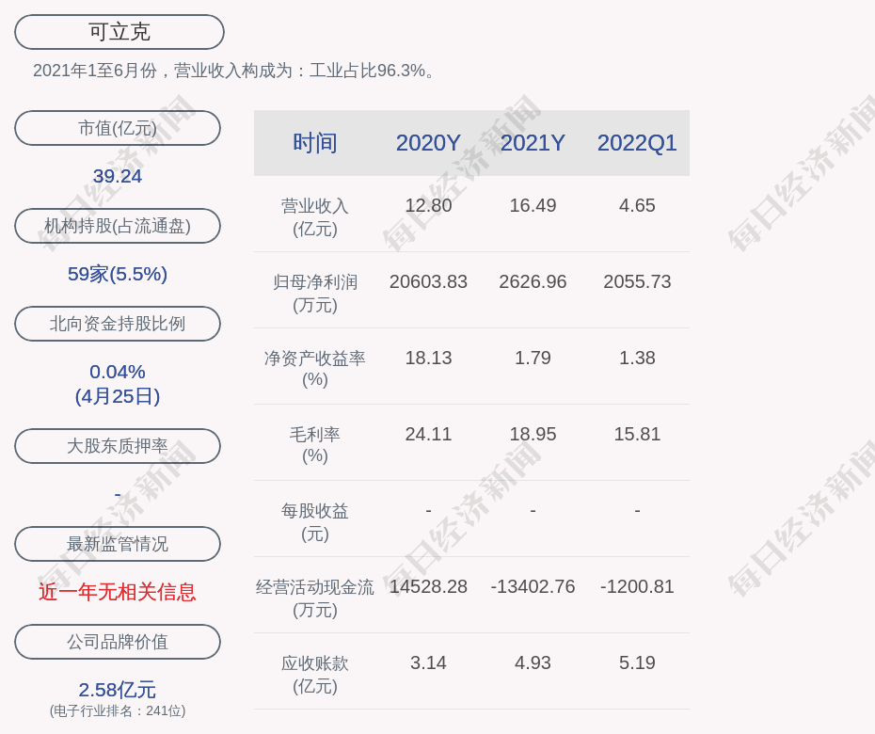Click the 大股东质押率 label pill
The width and height of the screenshot is (875, 734).
118,445
